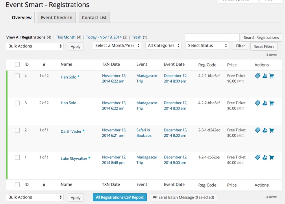The height and width of the screenshot is (204, 285).
Task: Open registration details icon for ID 4
Action: click(x=258, y=76)
